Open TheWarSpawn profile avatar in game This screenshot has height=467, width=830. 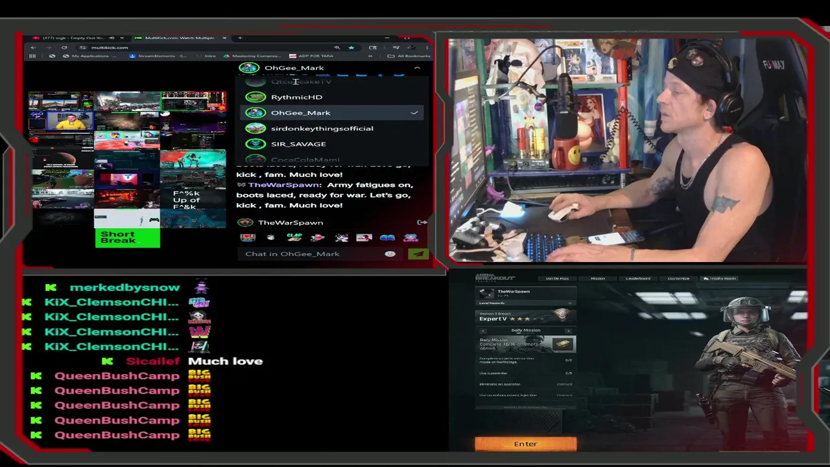point(486,293)
